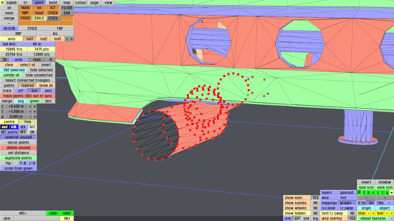
Task: Merge points by dist
Action: coord(48,101)
